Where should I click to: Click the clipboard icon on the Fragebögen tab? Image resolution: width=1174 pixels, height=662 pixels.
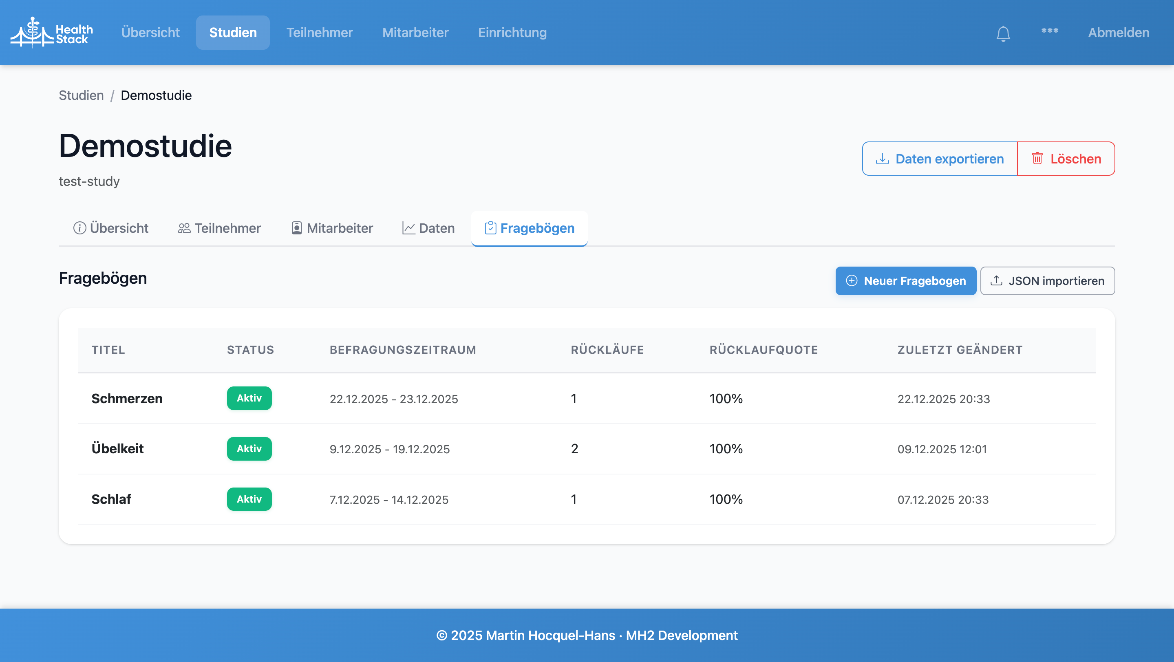pos(490,228)
